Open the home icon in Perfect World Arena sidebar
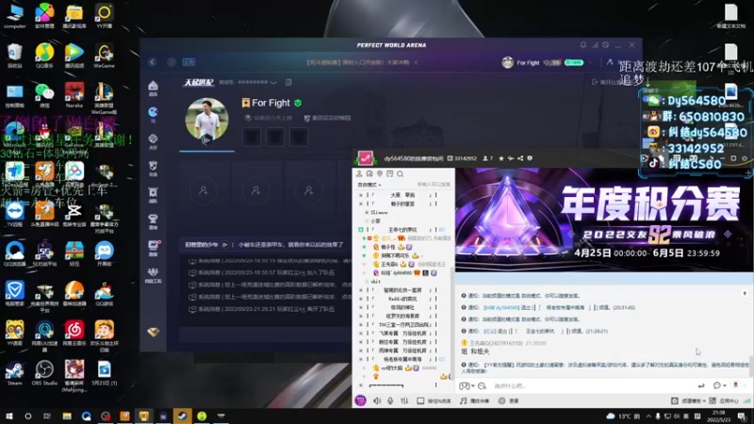The height and width of the screenshot is (424, 754). tap(153, 86)
